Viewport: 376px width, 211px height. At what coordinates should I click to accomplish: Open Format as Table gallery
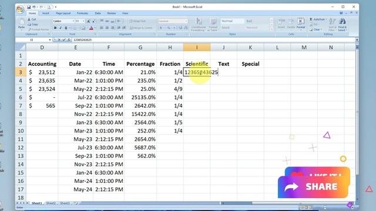point(213,25)
